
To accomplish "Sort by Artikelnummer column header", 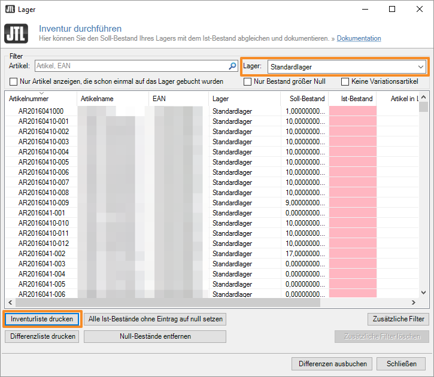I will pos(41,99).
